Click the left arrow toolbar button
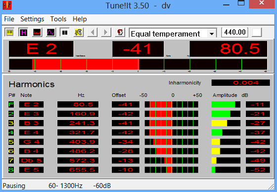This screenshot has height=192, width=277. click(x=92, y=33)
